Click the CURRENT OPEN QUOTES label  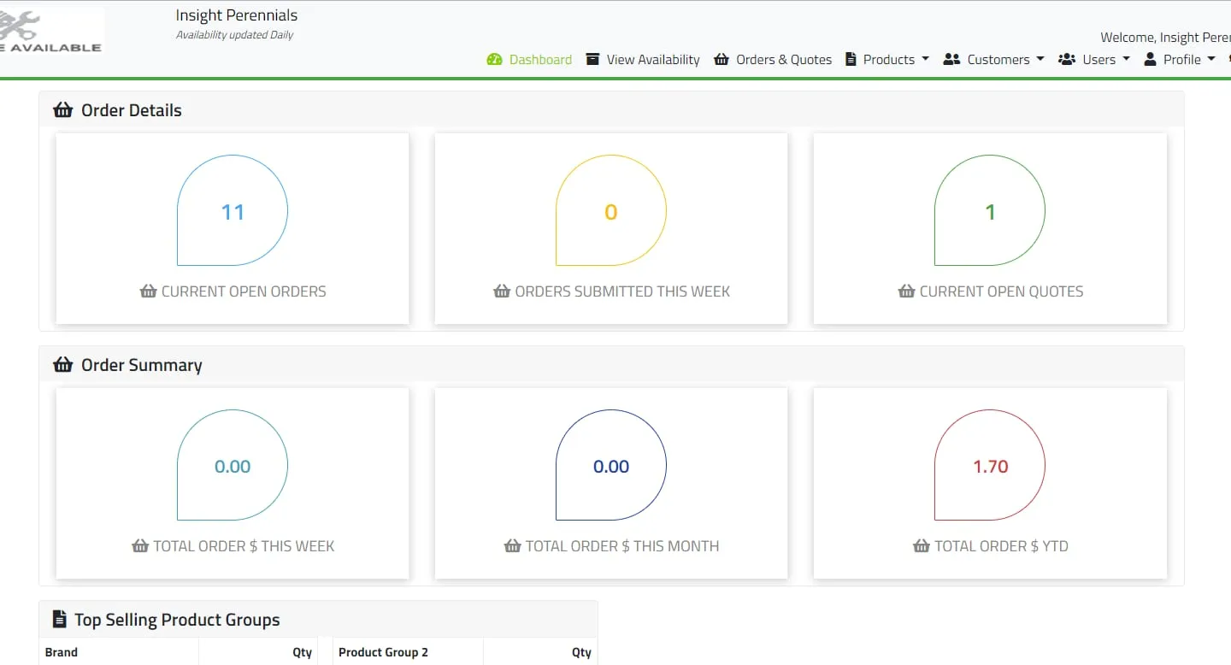pos(1001,291)
